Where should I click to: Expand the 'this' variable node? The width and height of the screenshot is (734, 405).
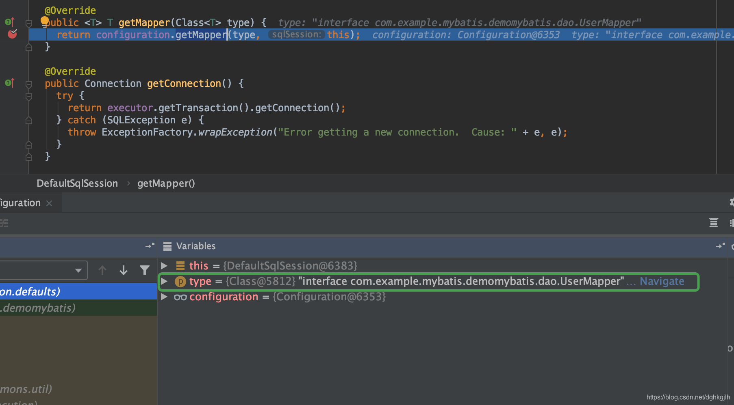164,266
